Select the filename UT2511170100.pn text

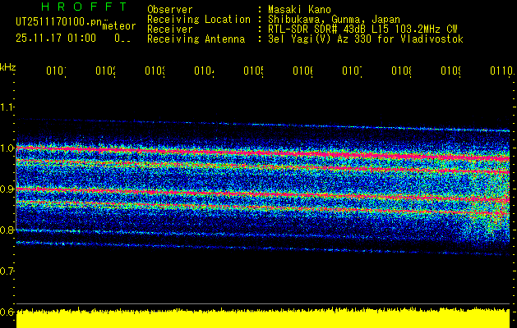[59, 22]
